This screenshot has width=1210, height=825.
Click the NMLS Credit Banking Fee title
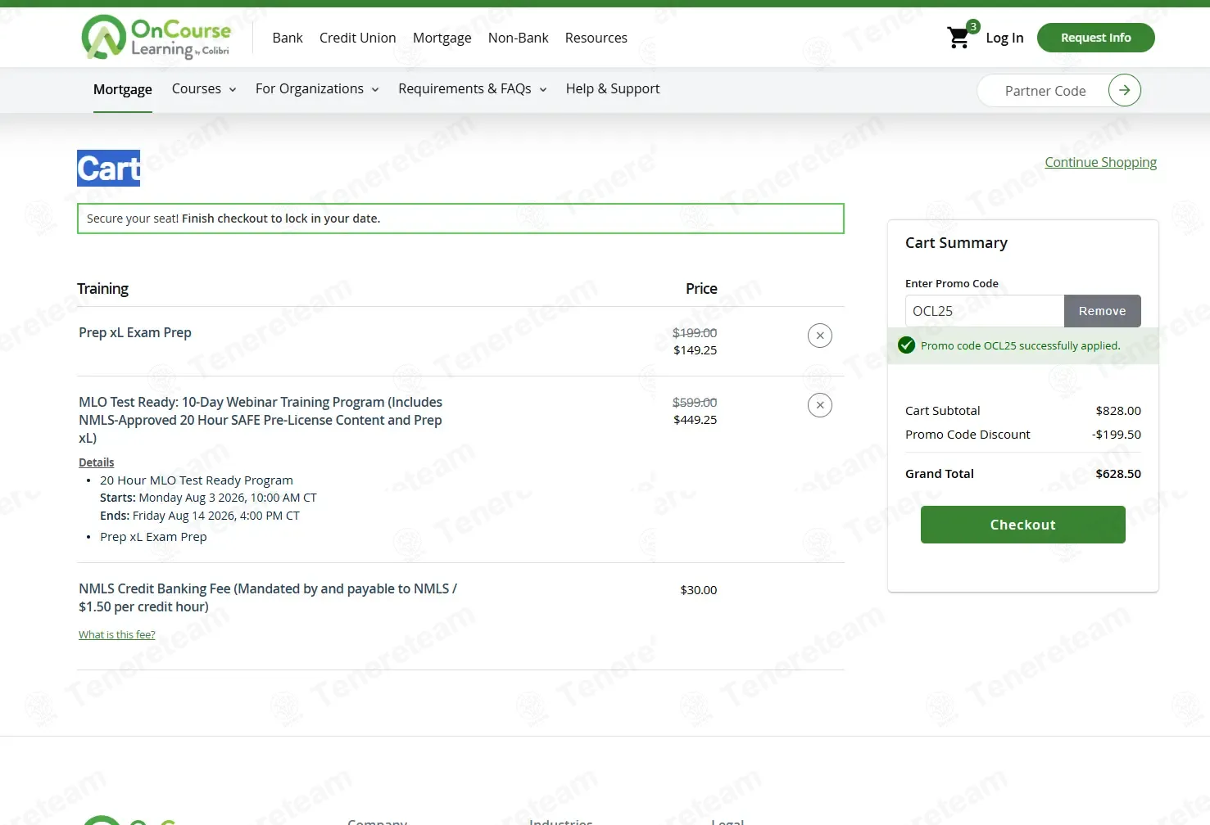coord(268,597)
